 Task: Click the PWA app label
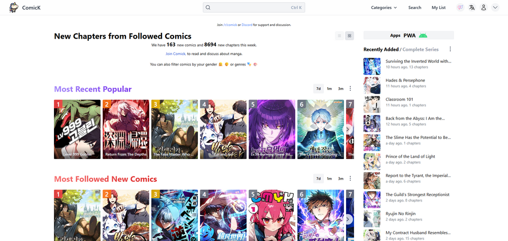tap(410, 35)
